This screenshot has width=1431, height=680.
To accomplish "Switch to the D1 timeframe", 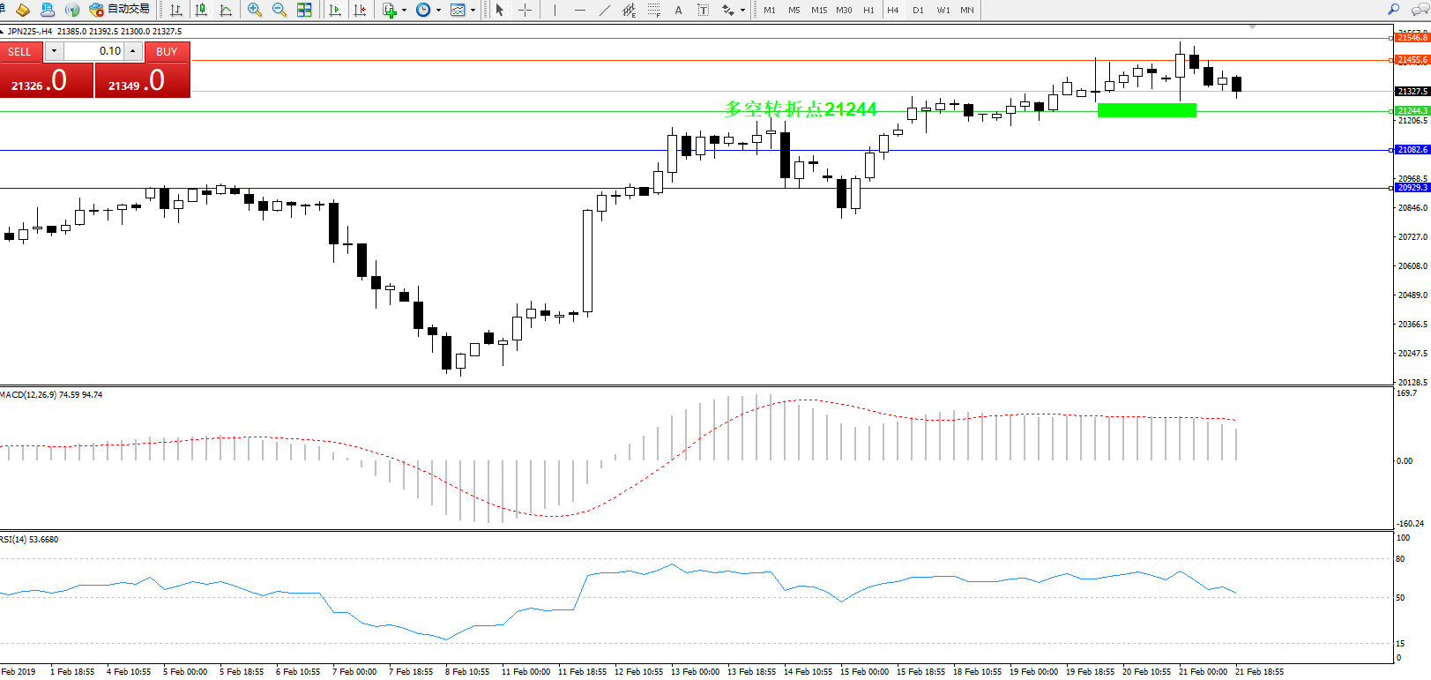I will pos(918,10).
